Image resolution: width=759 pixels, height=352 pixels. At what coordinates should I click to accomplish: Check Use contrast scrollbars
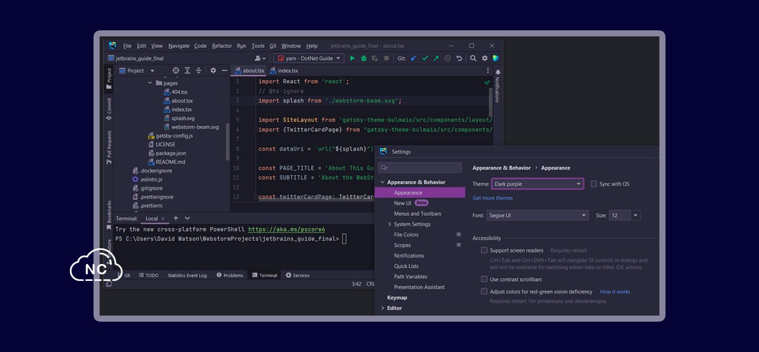(x=484, y=279)
